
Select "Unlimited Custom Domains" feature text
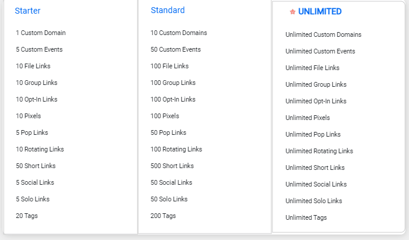(323, 34)
